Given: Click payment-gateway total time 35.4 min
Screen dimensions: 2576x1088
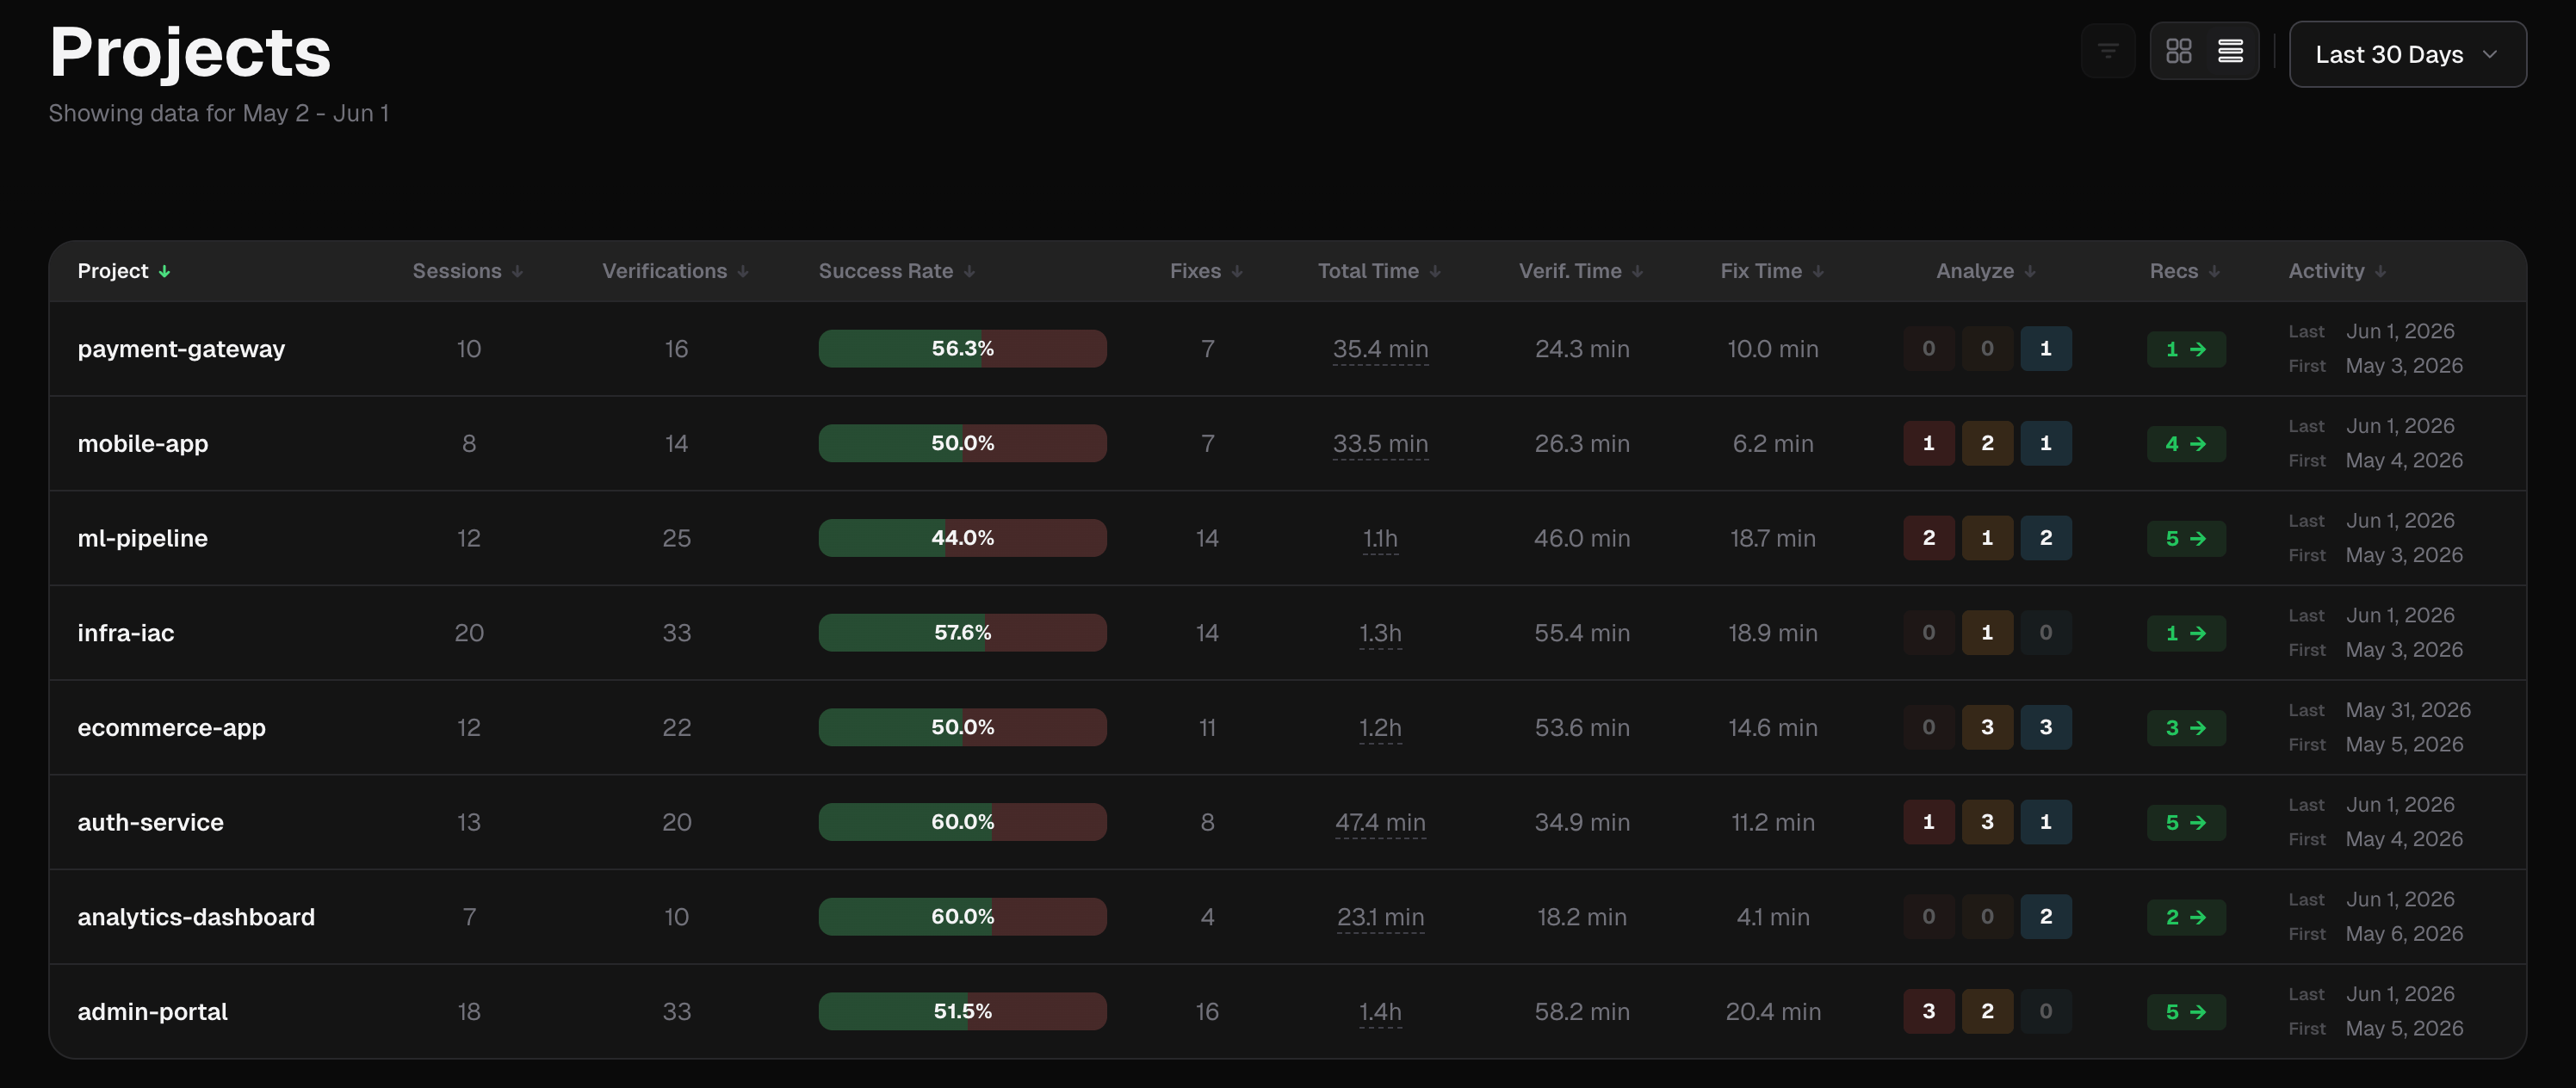Looking at the screenshot, I should 1380,349.
